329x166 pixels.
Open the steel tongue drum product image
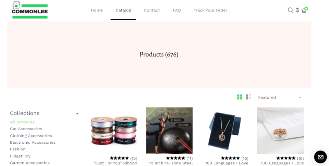(x=169, y=131)
